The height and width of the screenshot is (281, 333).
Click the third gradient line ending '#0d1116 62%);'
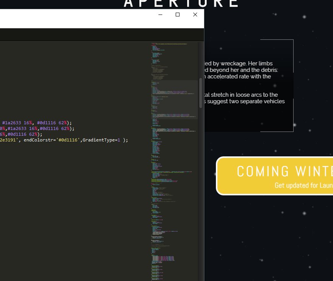click(21, 134)
